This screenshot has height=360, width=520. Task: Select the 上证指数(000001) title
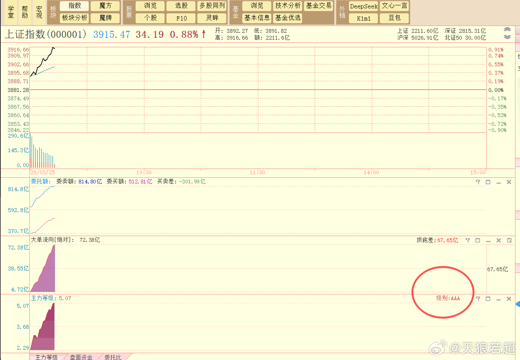45,34
